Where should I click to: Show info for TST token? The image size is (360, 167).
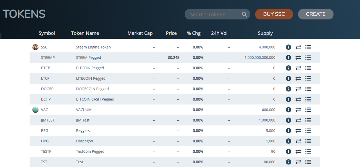point(288,162)
